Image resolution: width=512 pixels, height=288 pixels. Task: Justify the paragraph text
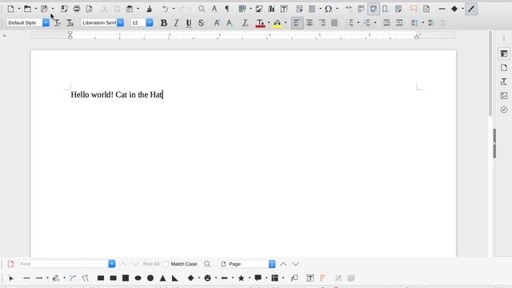tap(334, 23)
